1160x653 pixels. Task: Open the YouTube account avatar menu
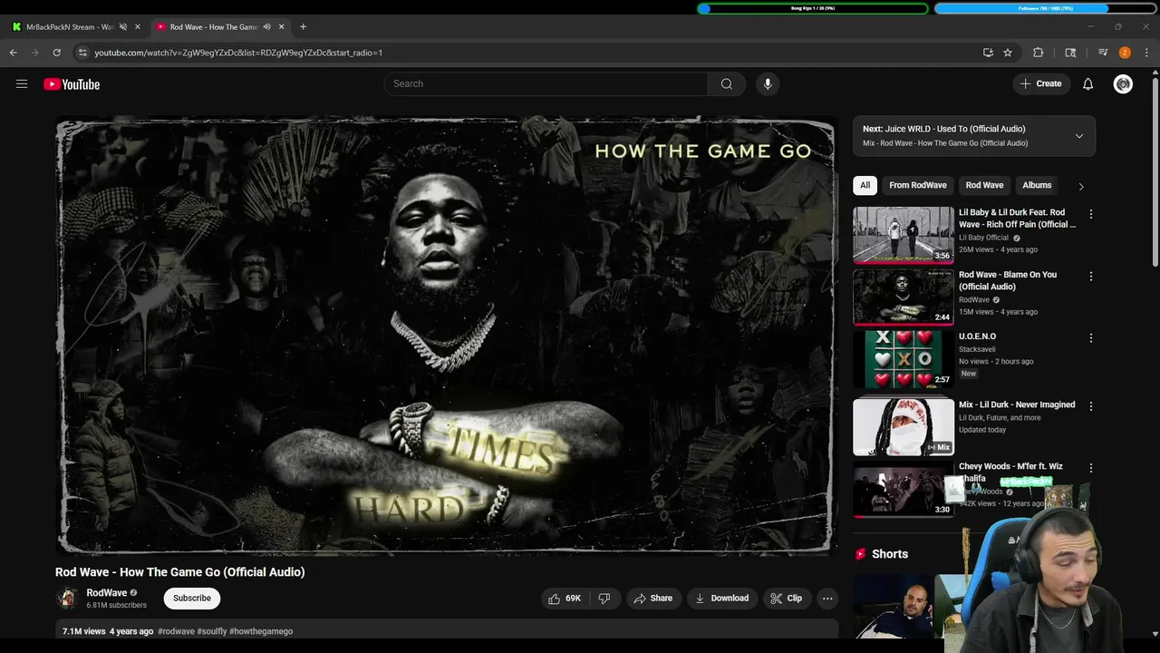tap(1123, 83)
